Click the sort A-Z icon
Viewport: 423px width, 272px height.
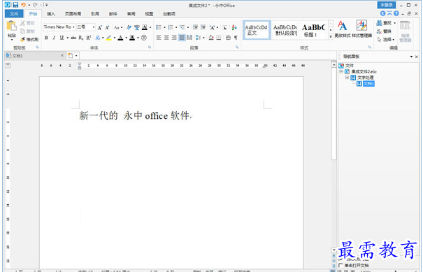(234, 27)
